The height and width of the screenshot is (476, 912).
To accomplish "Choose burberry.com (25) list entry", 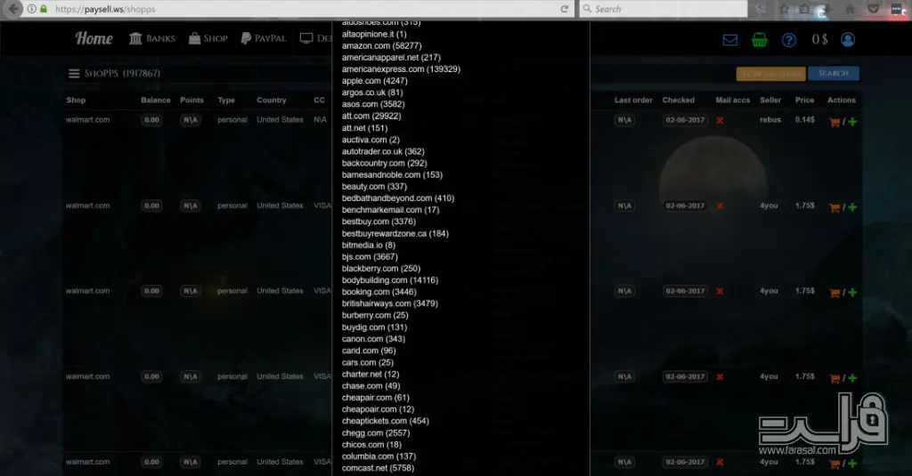I will (x=375, y=315).
